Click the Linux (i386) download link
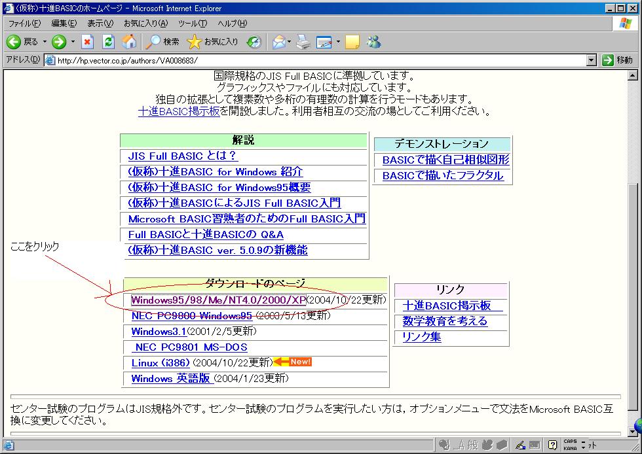 point(161,363)
